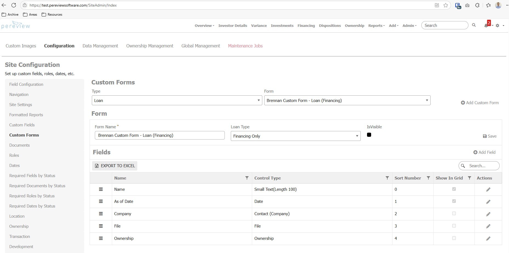Edit the File field with pencil icon
Image resolution: width=509 pixels, height=253 pixels.
click(488, 226)
